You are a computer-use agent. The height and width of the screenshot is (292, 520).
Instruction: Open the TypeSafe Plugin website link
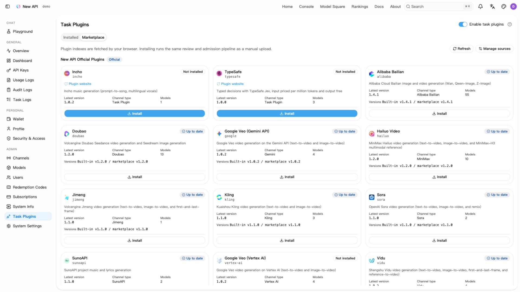(x=230, y=84)
